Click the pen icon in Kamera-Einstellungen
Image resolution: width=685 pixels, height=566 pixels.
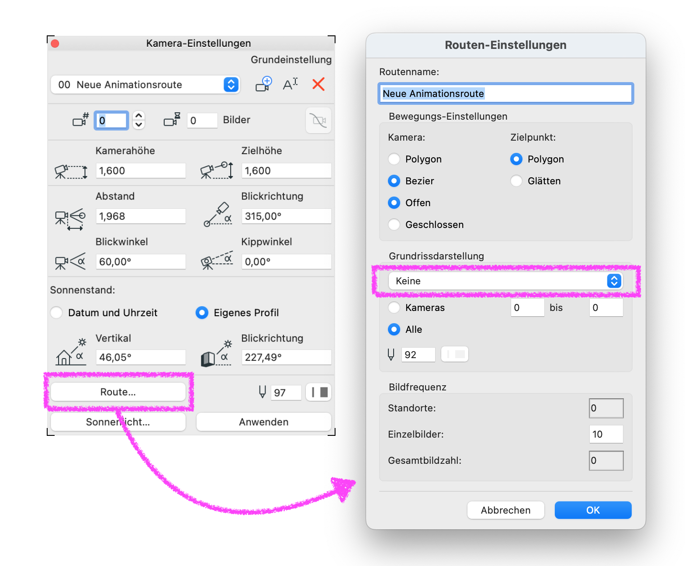262,392
